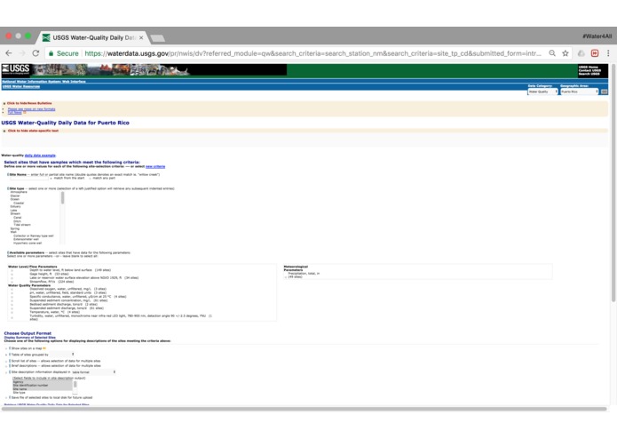The width and height of the screenshot is (617, 439).
Task: Click the page vertical scrollbar
Action: coord(613,183)
